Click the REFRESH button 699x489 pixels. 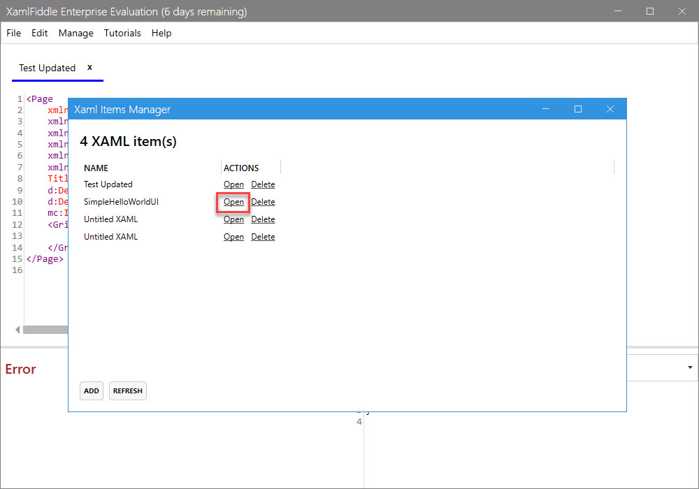pyautogui.click(x=127, y=391)
